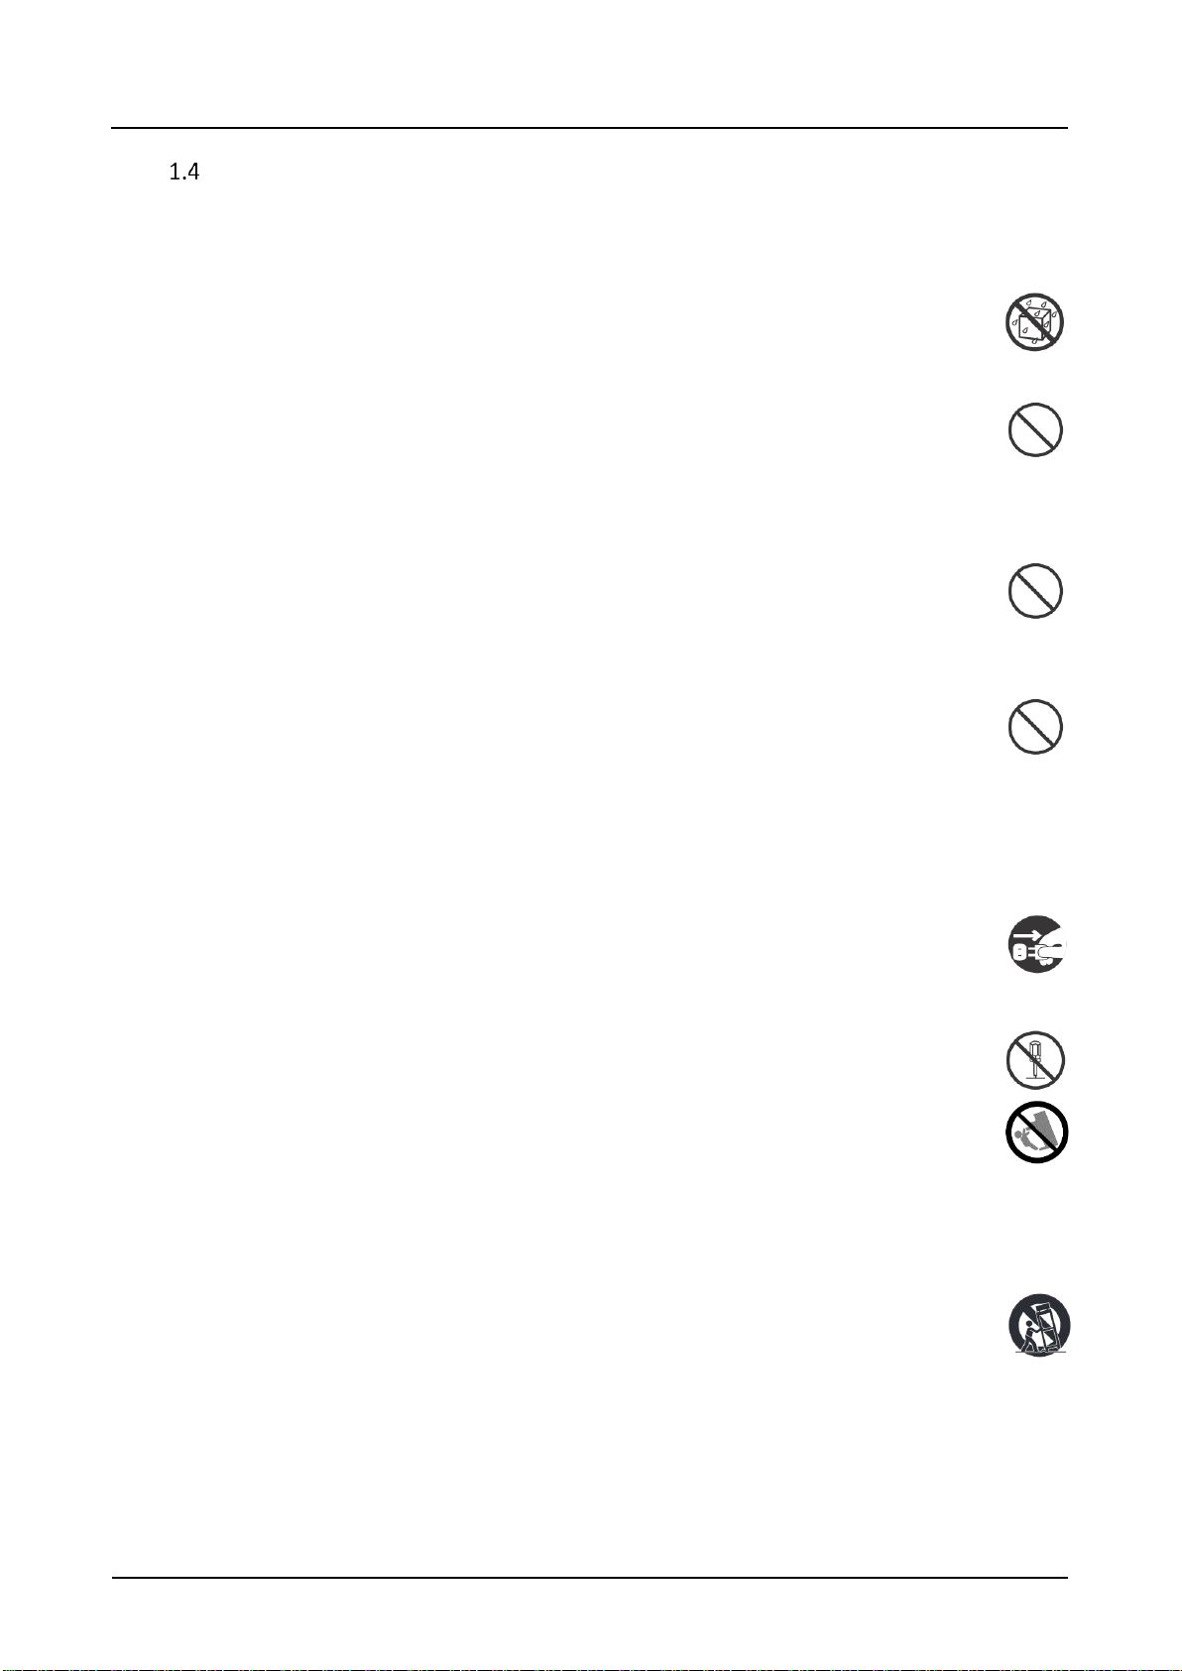The height and width of the screenshot is (1671, 1182).
Task: Click the no-water droplets prohibition icon
Action: pos(1035,321)
